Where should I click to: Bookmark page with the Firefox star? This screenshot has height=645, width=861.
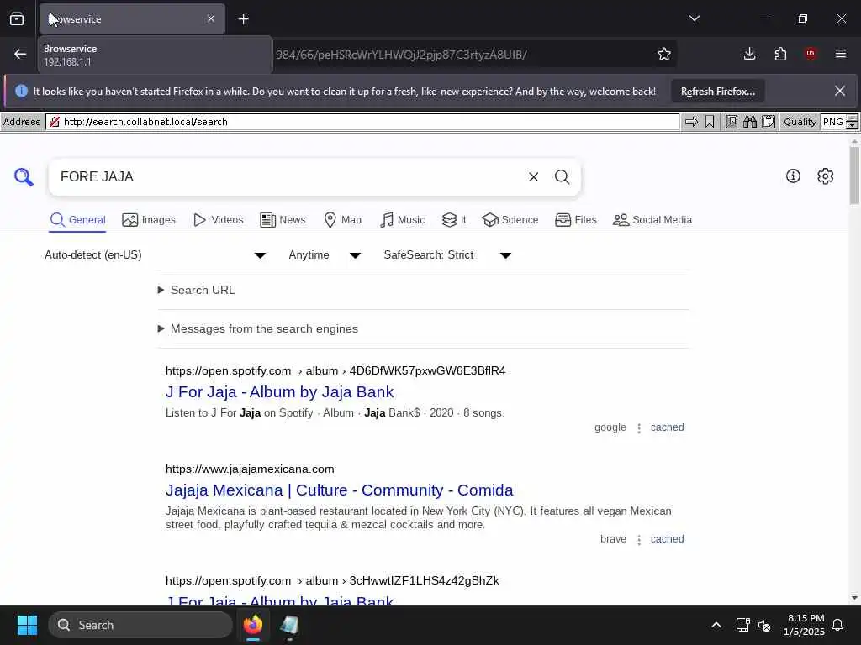point(664,54)
